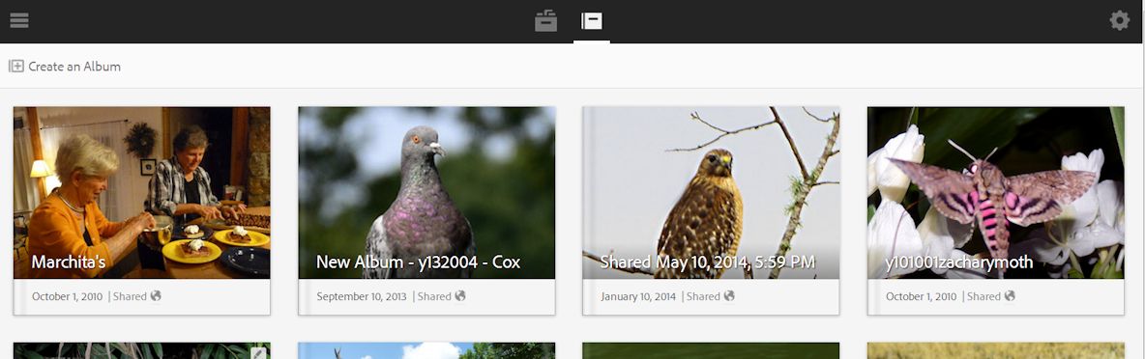Screen dimensions: 1145x359
Task: Click globe icon under Marchita's album
Action: click(156, 296)
